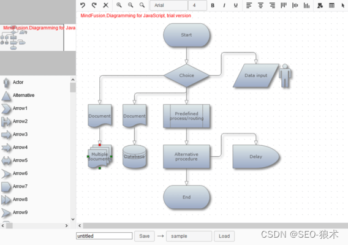
Task: Click the Load button
Action: pyautogui.click(x=224, y=236)
